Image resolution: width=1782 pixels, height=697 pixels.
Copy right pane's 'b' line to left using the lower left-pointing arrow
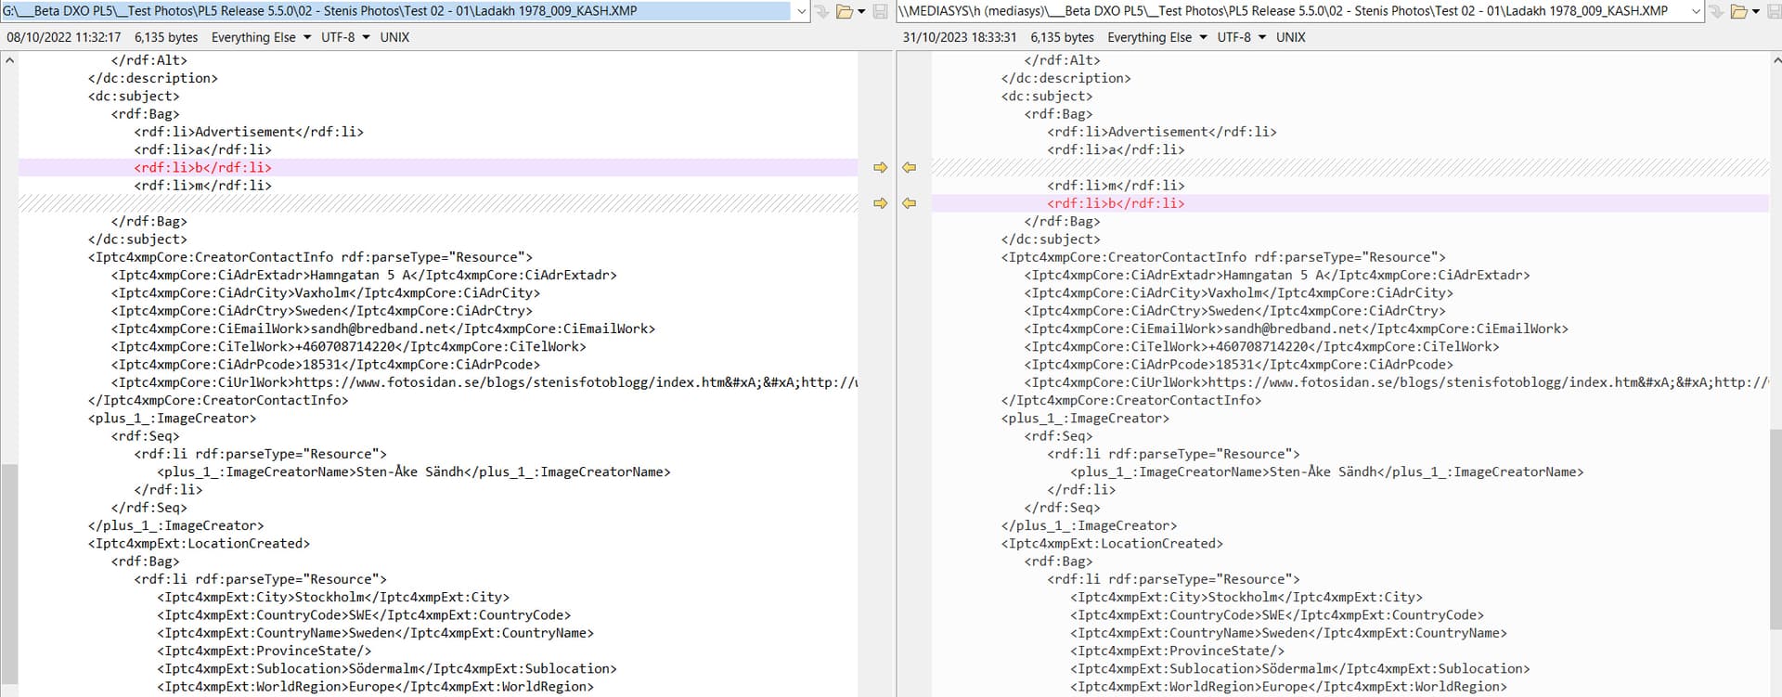coord(910,203)
